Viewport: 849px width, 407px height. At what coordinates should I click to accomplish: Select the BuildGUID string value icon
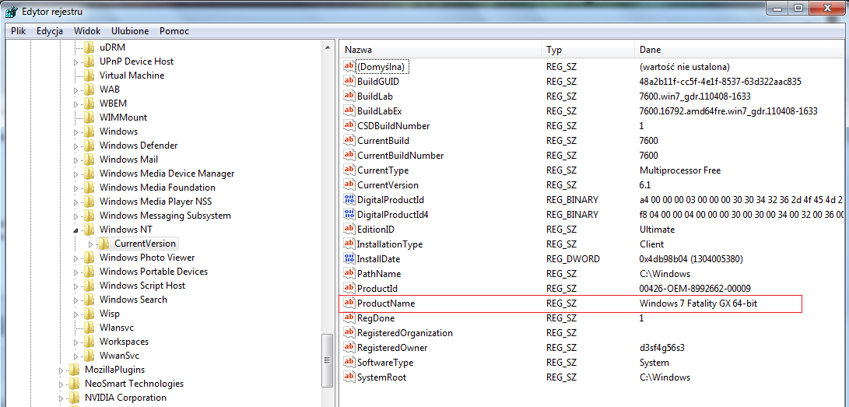tap(349, 82)
